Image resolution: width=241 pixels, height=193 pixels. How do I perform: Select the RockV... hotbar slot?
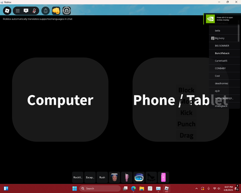[78, 177]
